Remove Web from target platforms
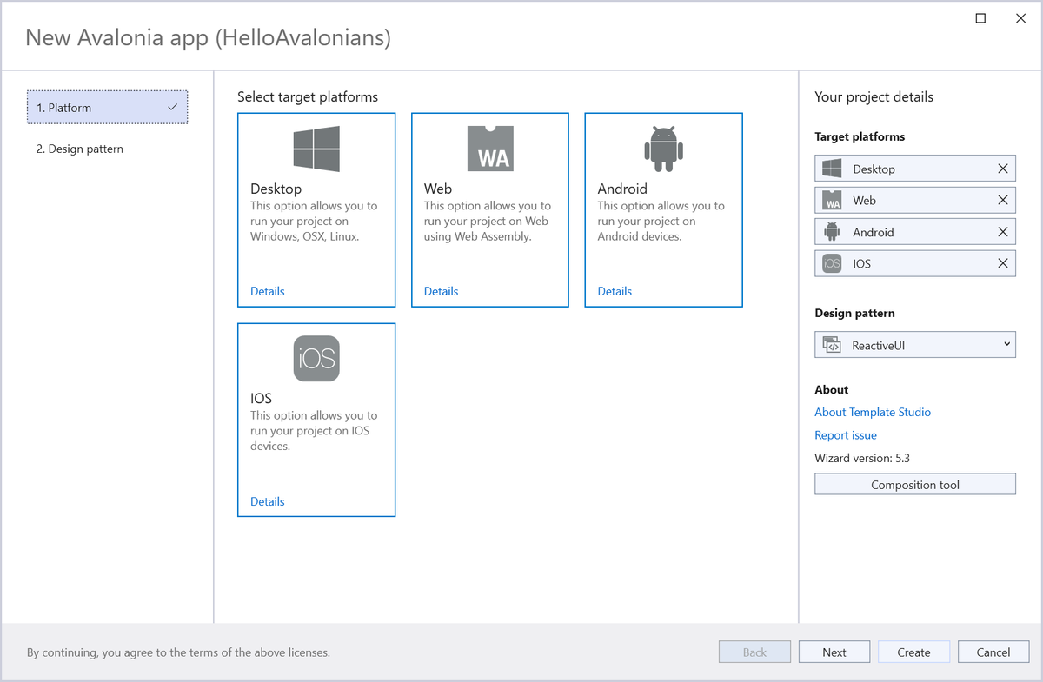This screenshot has height=682, width=1043. point(1003,201)
